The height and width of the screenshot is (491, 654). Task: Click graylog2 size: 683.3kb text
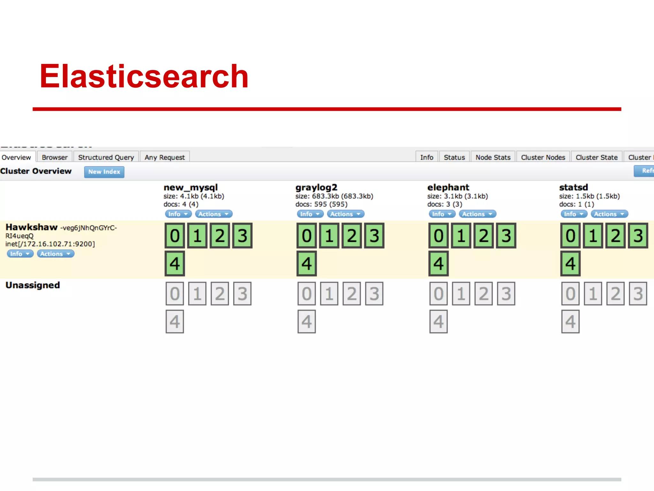[x=334, y=196]
